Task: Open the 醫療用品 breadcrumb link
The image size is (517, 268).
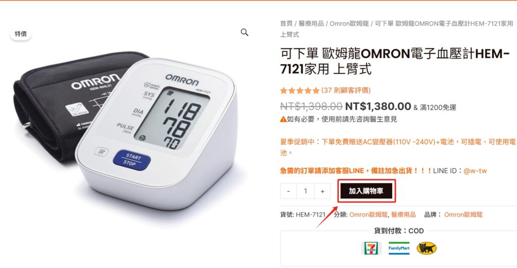Action: pyautogui.click(x=311, y=23)
